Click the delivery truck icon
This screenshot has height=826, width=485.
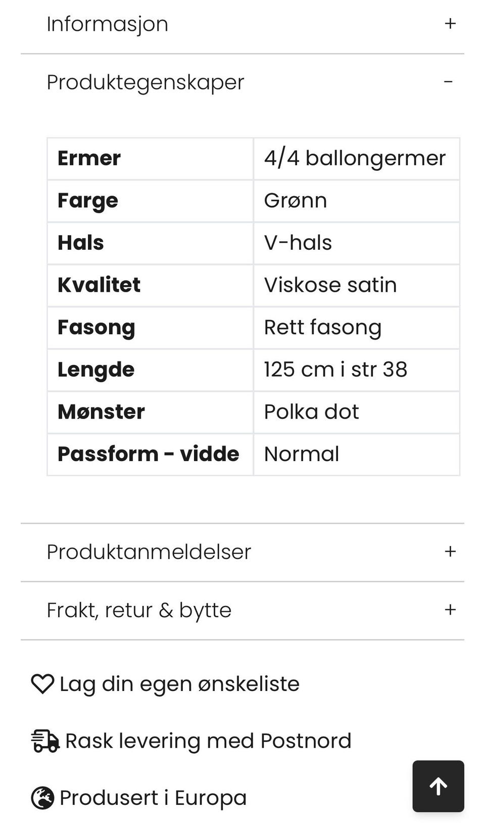[45, 741]
